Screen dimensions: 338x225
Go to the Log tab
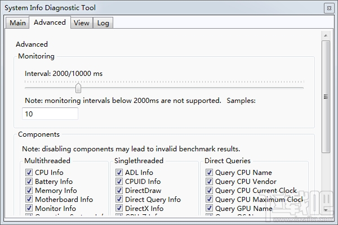(103, 22)
